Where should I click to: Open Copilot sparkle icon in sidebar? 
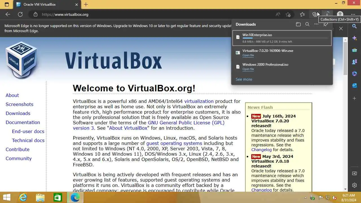pyautogui.click(x=355, y=38)
